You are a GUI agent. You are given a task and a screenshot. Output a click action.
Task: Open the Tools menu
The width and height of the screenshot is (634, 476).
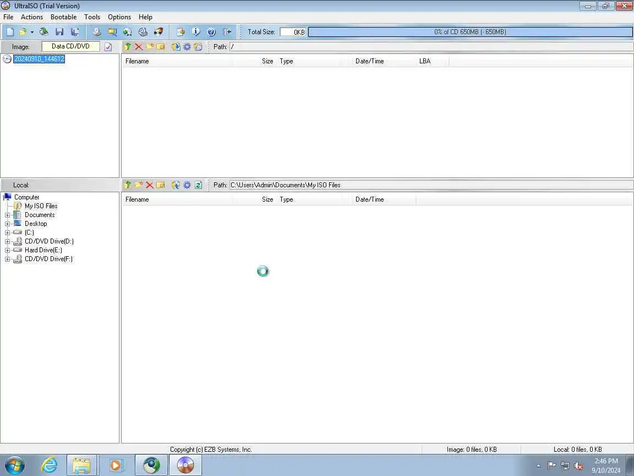(92, 17)
